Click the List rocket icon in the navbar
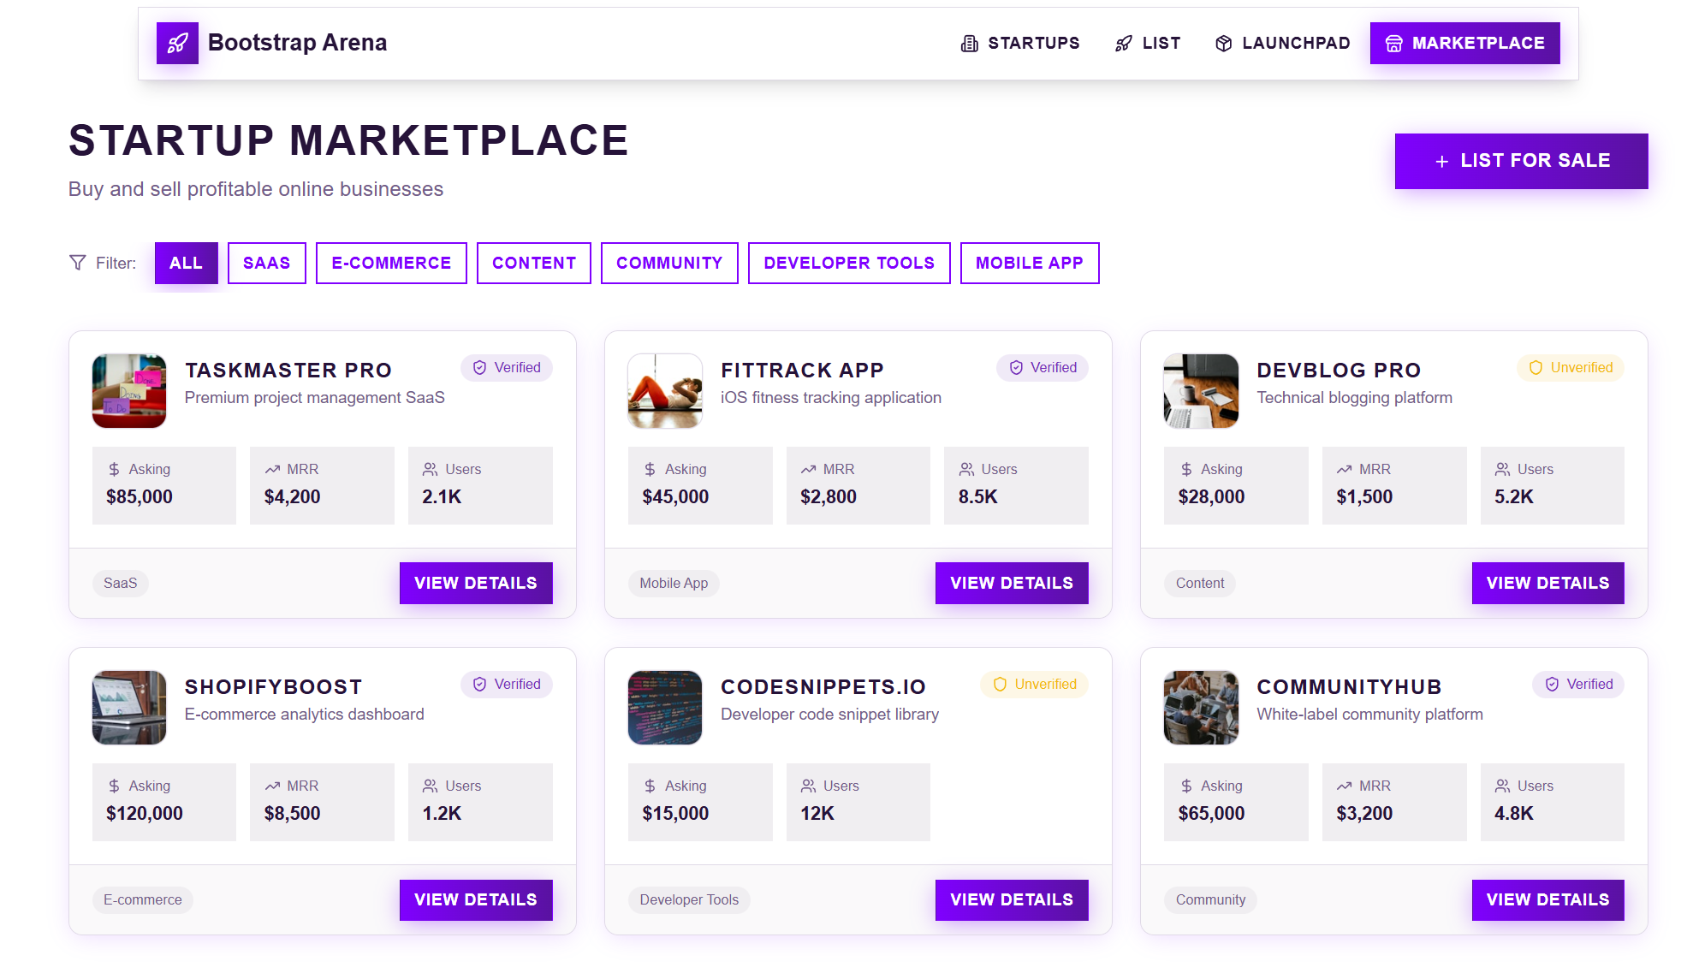Viewport: 1693px width, 979px height. tap(1122, 43)
